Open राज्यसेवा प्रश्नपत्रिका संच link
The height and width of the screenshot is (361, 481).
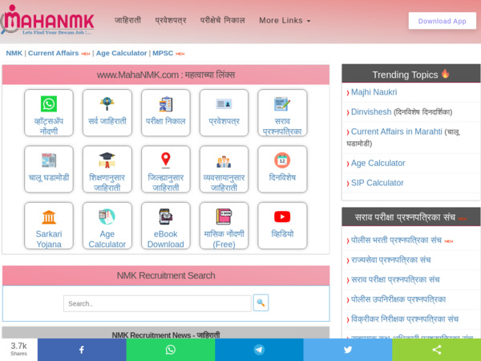click(390, 260)
